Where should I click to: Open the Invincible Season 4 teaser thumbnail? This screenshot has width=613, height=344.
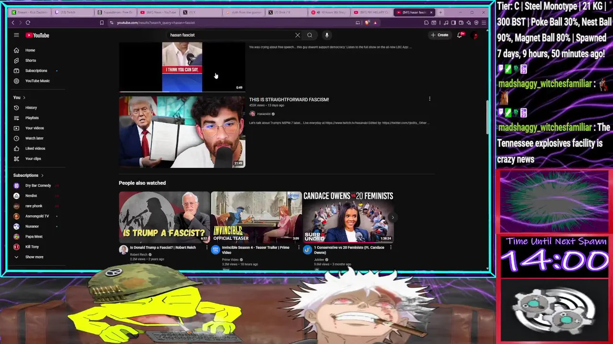(256, 216)
